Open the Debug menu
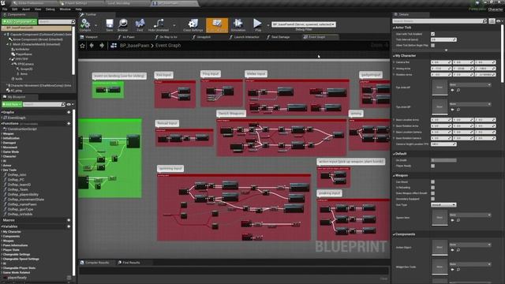The image size is (505, 284). (x=50, y=9)
